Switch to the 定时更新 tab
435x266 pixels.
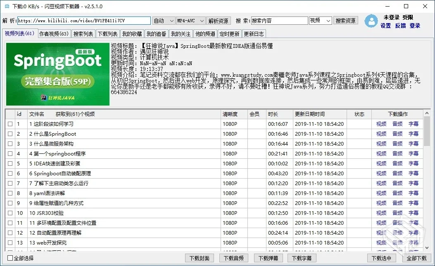tap(230, 33)
